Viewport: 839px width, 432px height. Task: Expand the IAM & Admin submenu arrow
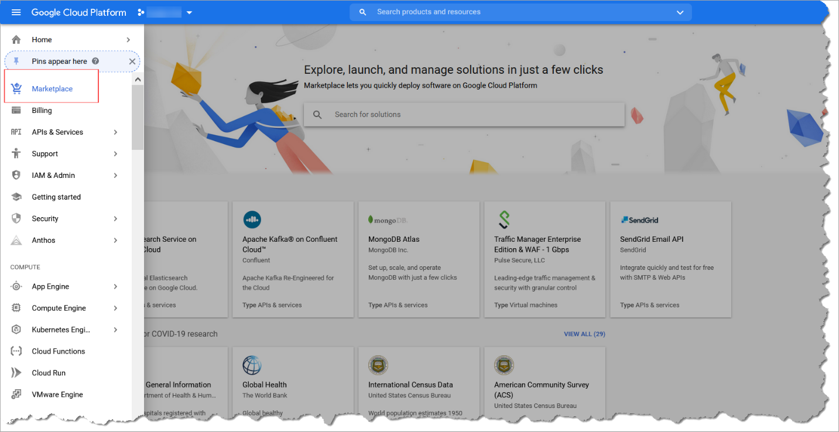point(115,176)
